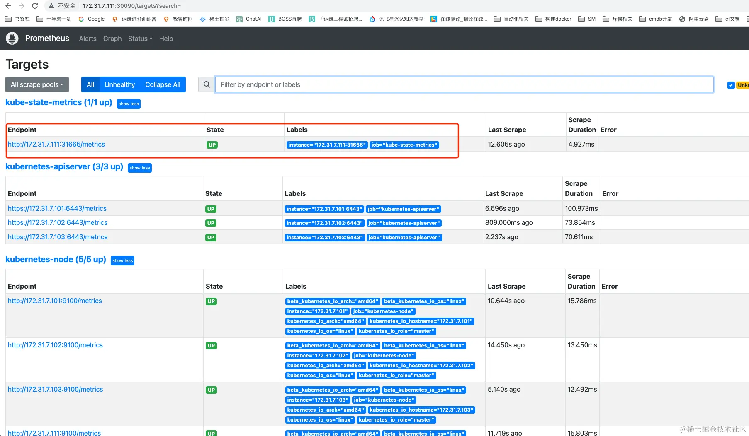749x436 pixels.
Task: Open the Alerts page
Action: click(x=88, y=39)
